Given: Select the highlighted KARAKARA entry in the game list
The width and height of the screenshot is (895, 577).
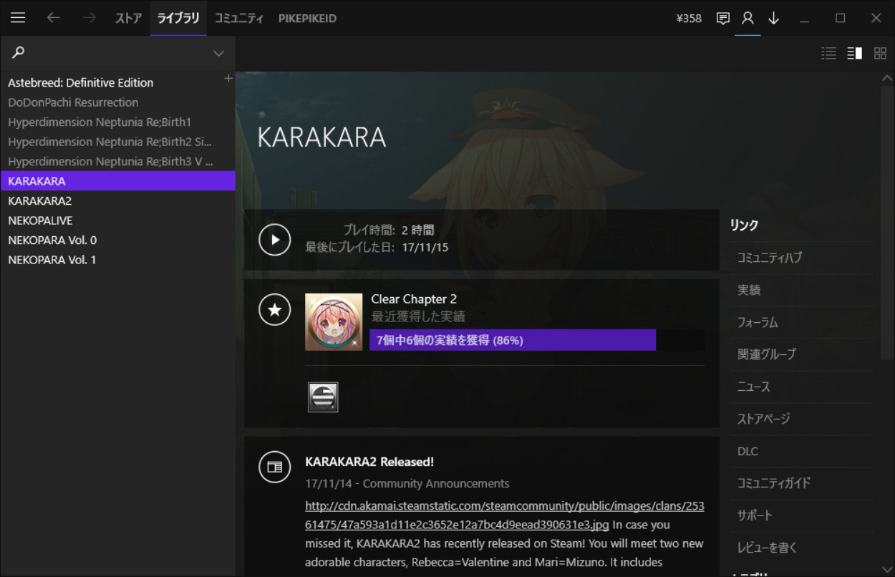Looking at the screenshot, I should click(118, 181).
